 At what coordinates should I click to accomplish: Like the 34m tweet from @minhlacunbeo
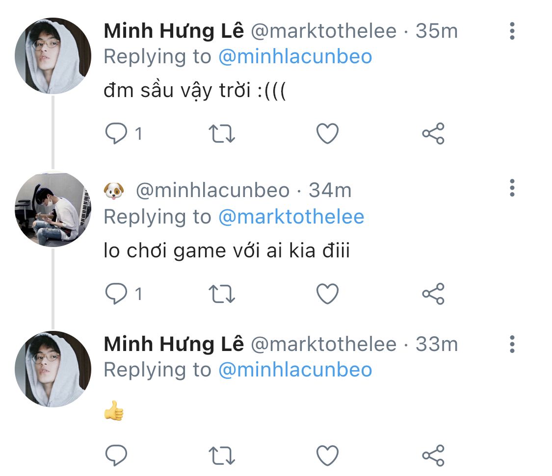pos(327,294)
